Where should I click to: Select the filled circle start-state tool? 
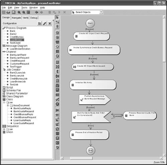[x=57, y=33]
